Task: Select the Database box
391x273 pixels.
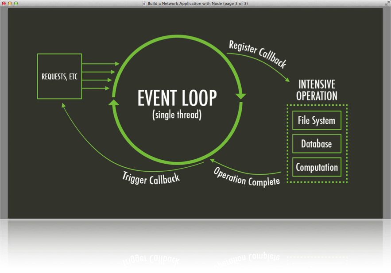Action: [316, 144]
